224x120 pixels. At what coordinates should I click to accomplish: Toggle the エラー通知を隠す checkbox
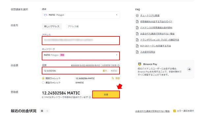[175, 111]
